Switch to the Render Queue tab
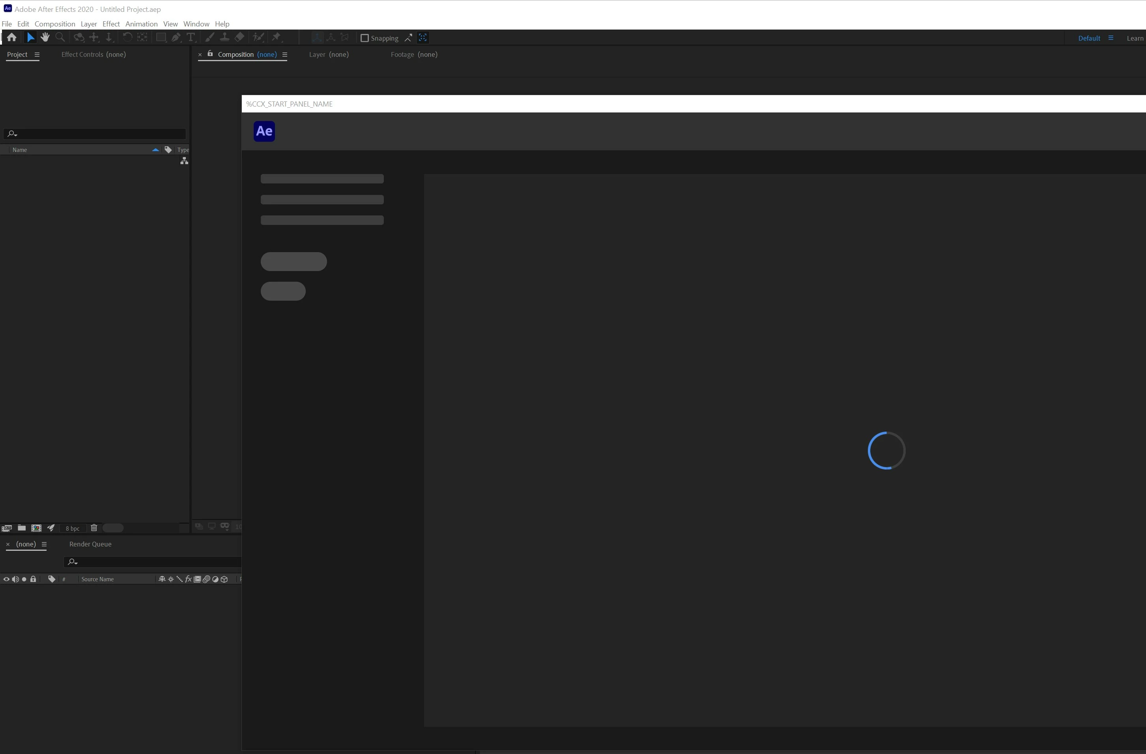This screenshot has width=1146, height=754. click(90, 544)
